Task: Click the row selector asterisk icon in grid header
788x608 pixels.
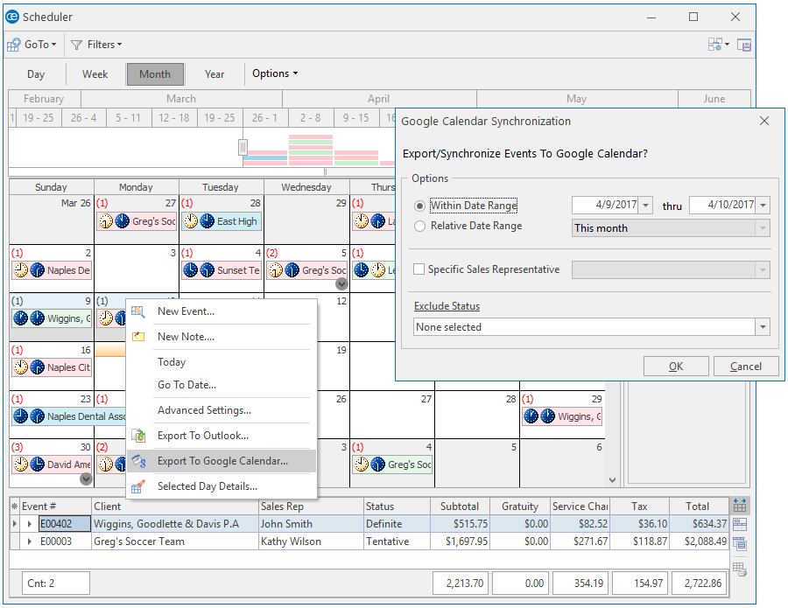Action: [15, 506]
